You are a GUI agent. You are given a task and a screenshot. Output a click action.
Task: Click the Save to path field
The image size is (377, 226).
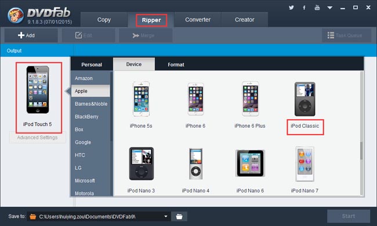coord(99,216)
